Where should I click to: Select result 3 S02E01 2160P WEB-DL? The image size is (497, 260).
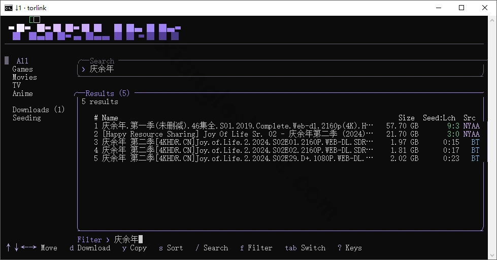[287, 142]
